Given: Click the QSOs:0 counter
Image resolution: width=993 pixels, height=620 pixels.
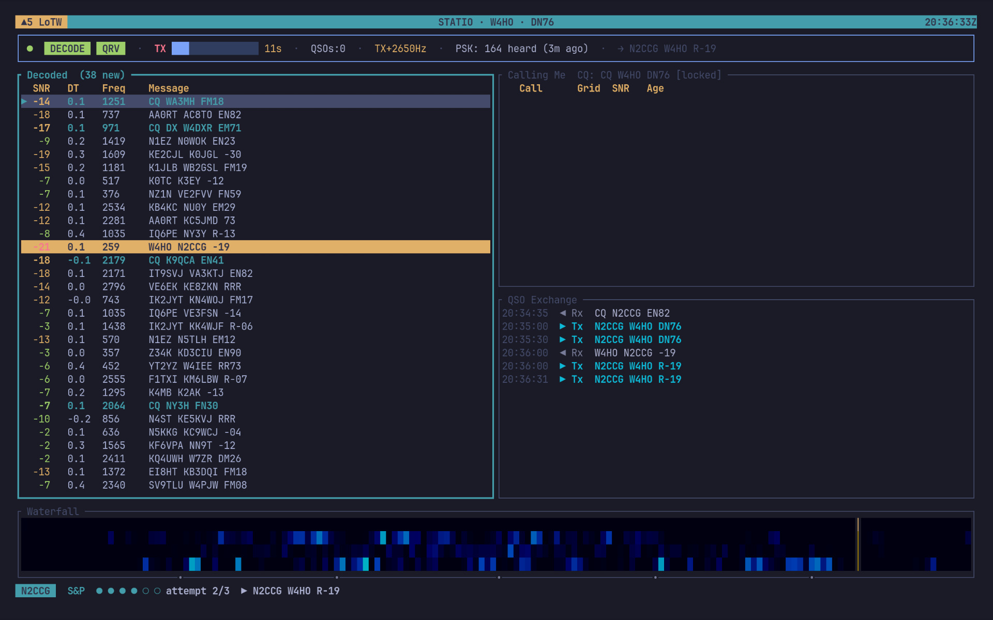Looking at the screenshot, I should [x=328, y=49].
